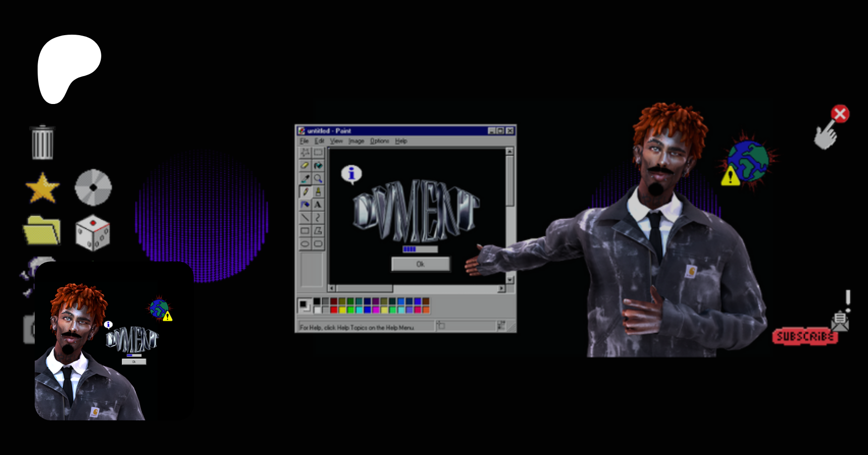Open the trash can desktop icon
The image size is (868, 455).
(x=42, y=143)
